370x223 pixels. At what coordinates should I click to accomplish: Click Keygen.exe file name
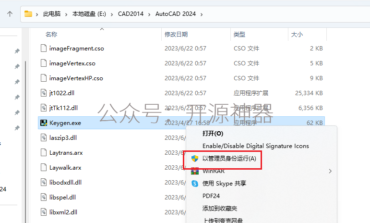tap(65, 123)
